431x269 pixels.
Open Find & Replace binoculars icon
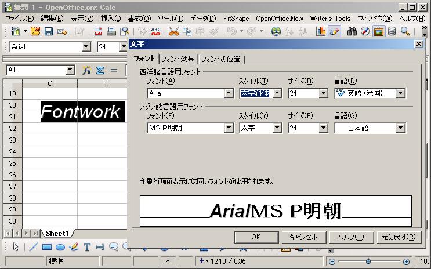(352, 31)
